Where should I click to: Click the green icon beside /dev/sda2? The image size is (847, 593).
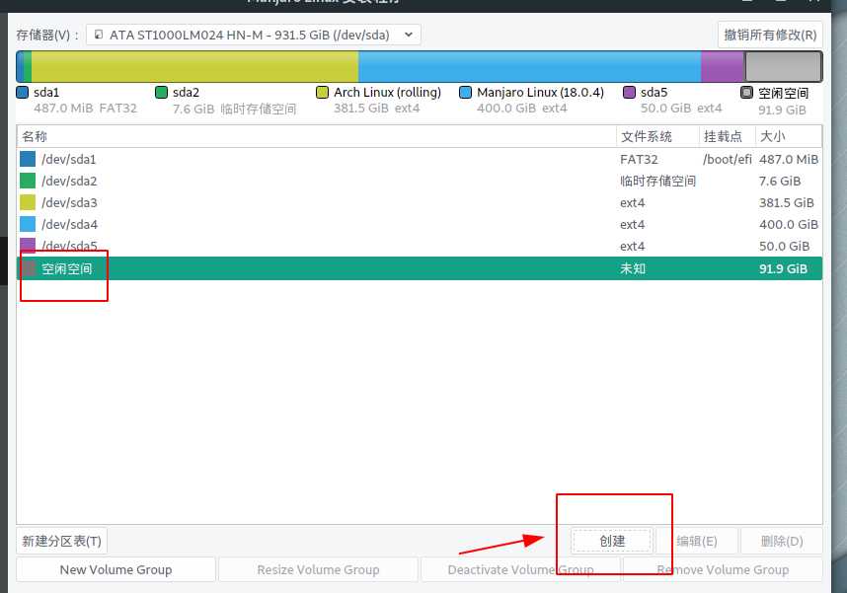[x=28, y=181]
